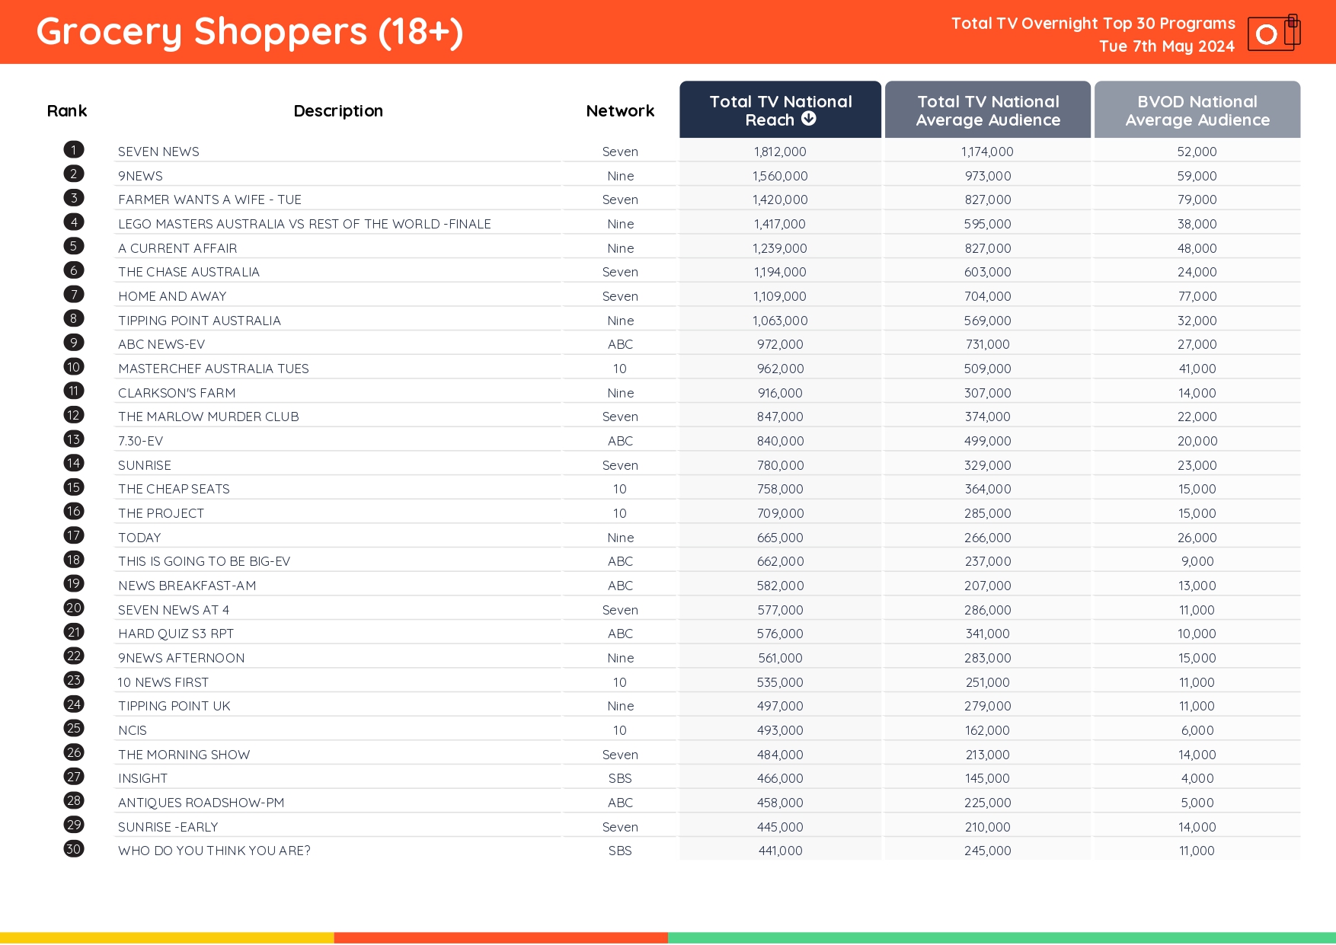Click the Description column heading
Viewport: 1336px width, 945px height.
338,111
